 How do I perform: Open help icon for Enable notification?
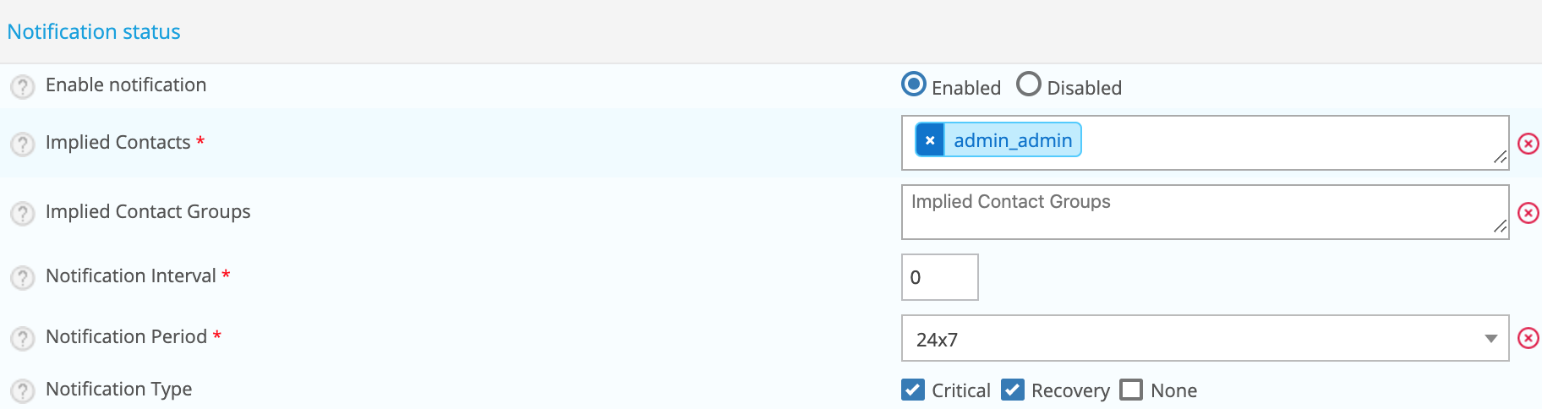pos(23,87)
